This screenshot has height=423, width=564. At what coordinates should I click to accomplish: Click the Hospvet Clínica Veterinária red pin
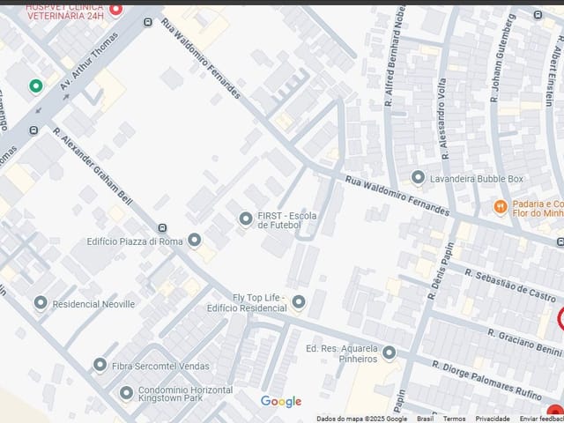click(x=115, y=10)
